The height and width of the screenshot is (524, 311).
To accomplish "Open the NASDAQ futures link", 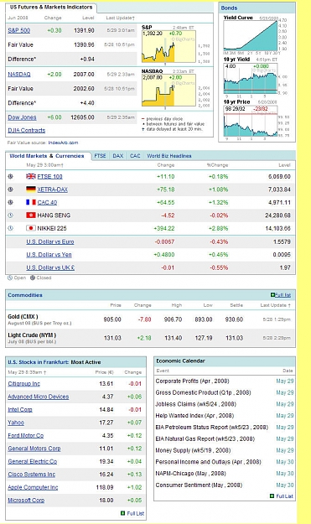I will point(19,74).
